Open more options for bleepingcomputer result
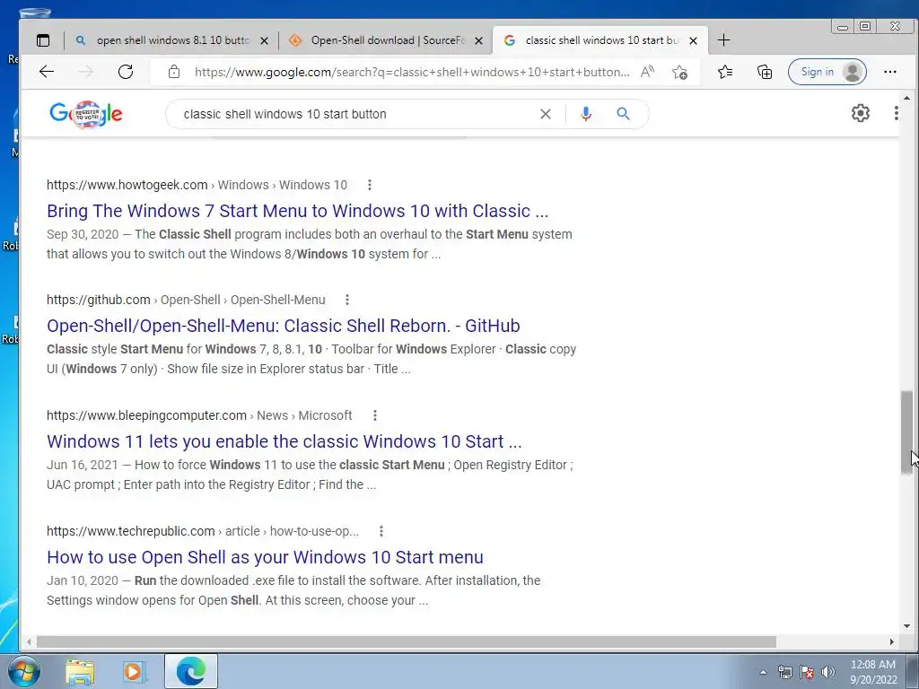This screenshot has height=689, width=919. click(374, 415)
